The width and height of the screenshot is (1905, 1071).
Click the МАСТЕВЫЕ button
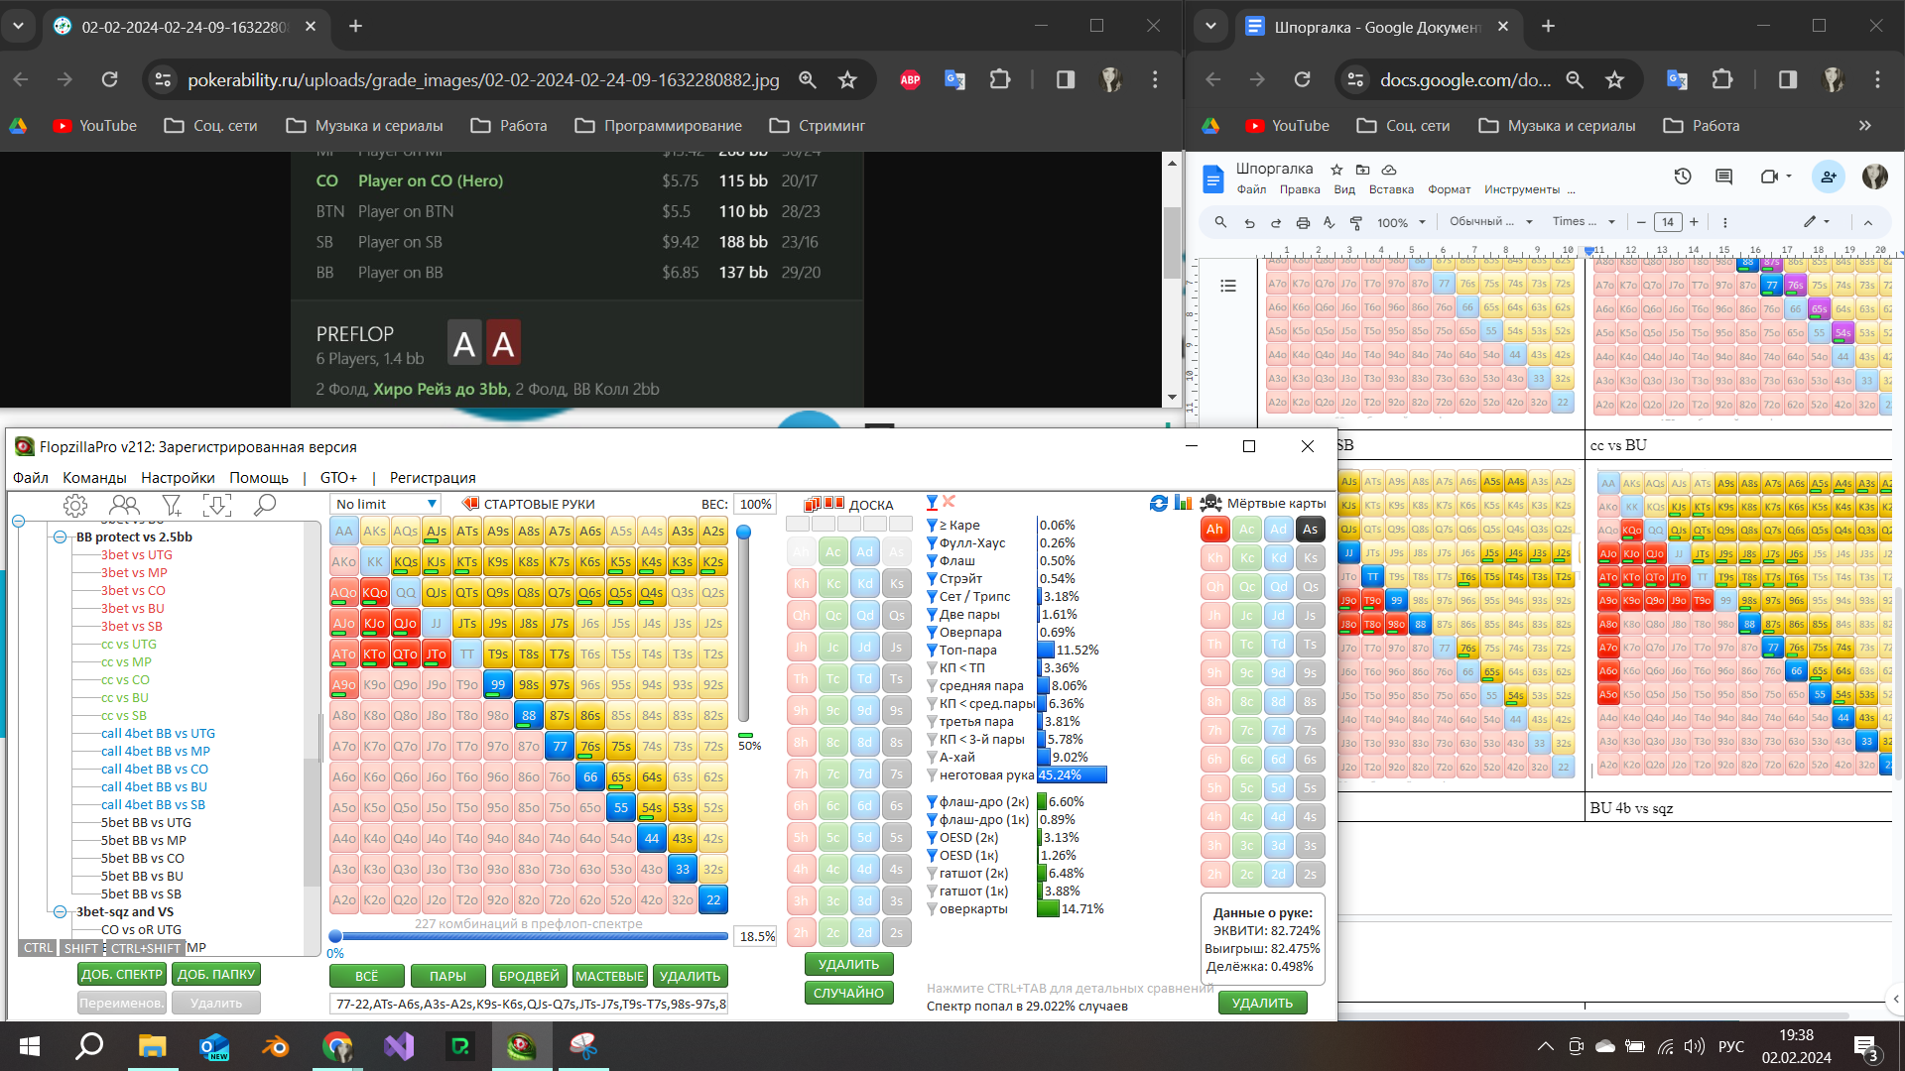pos(610,977)
